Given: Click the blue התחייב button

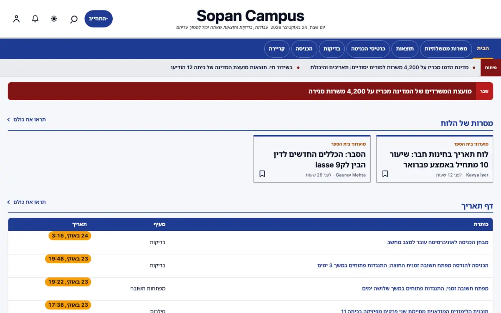Looking at the screenshot, I should pyautogui.click(x=99, y=19).
